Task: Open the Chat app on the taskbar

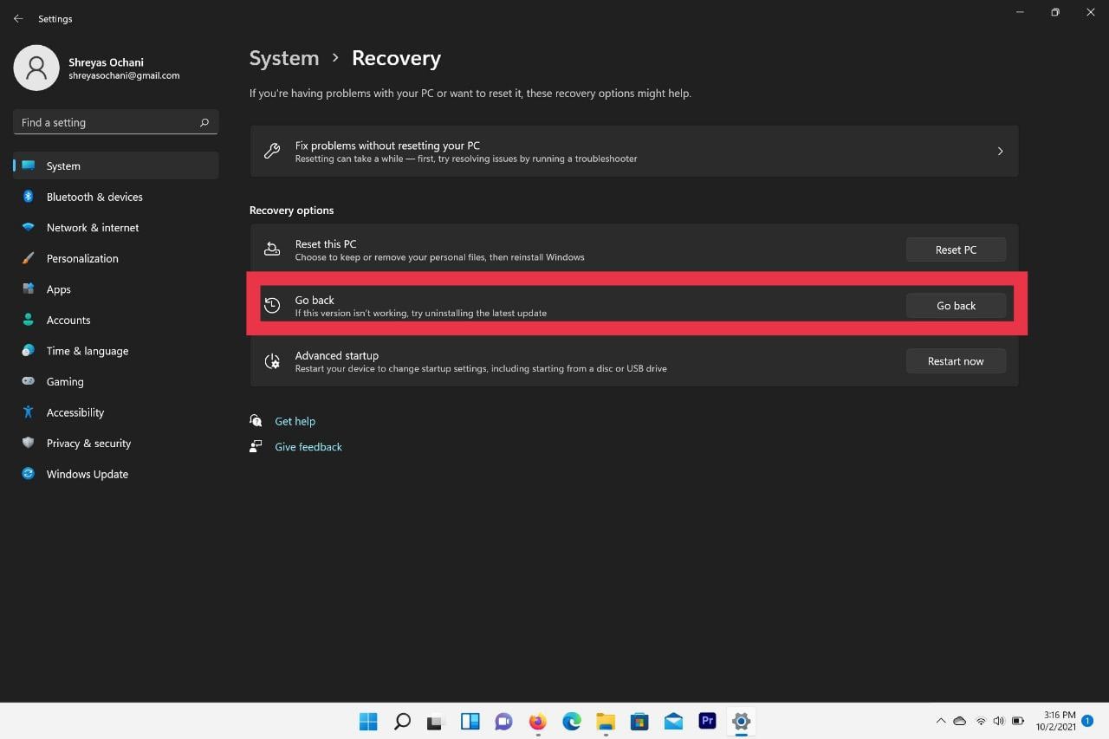Action: [503, 721]
